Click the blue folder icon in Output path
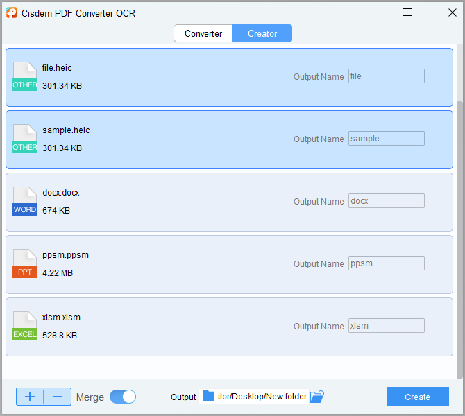465x416 pixels. [209, 396]
